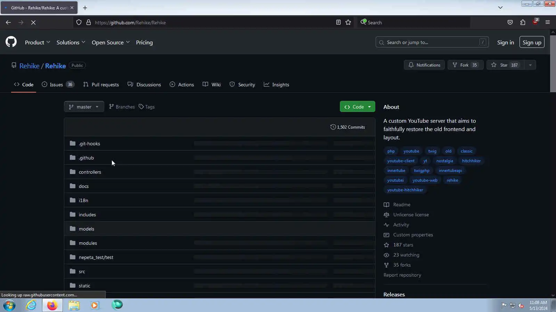Screen dimensions: 556x312
Task: Open the .git-hooks folder
Action: pos(89,144)
